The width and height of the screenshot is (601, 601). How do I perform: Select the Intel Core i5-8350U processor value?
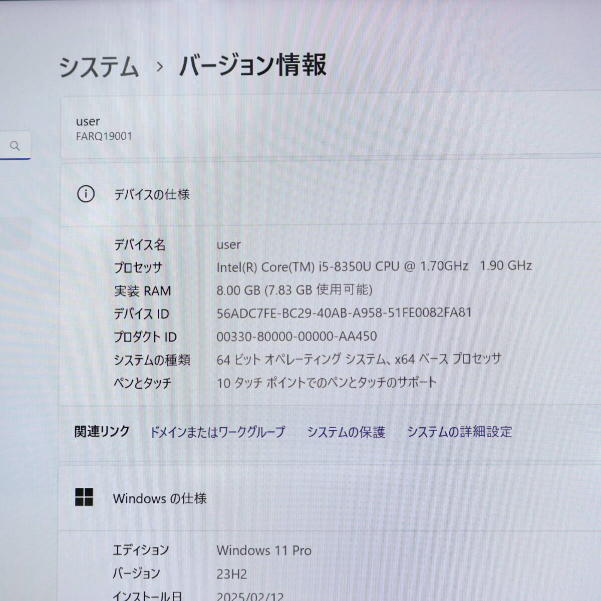[x=374, y=266]
